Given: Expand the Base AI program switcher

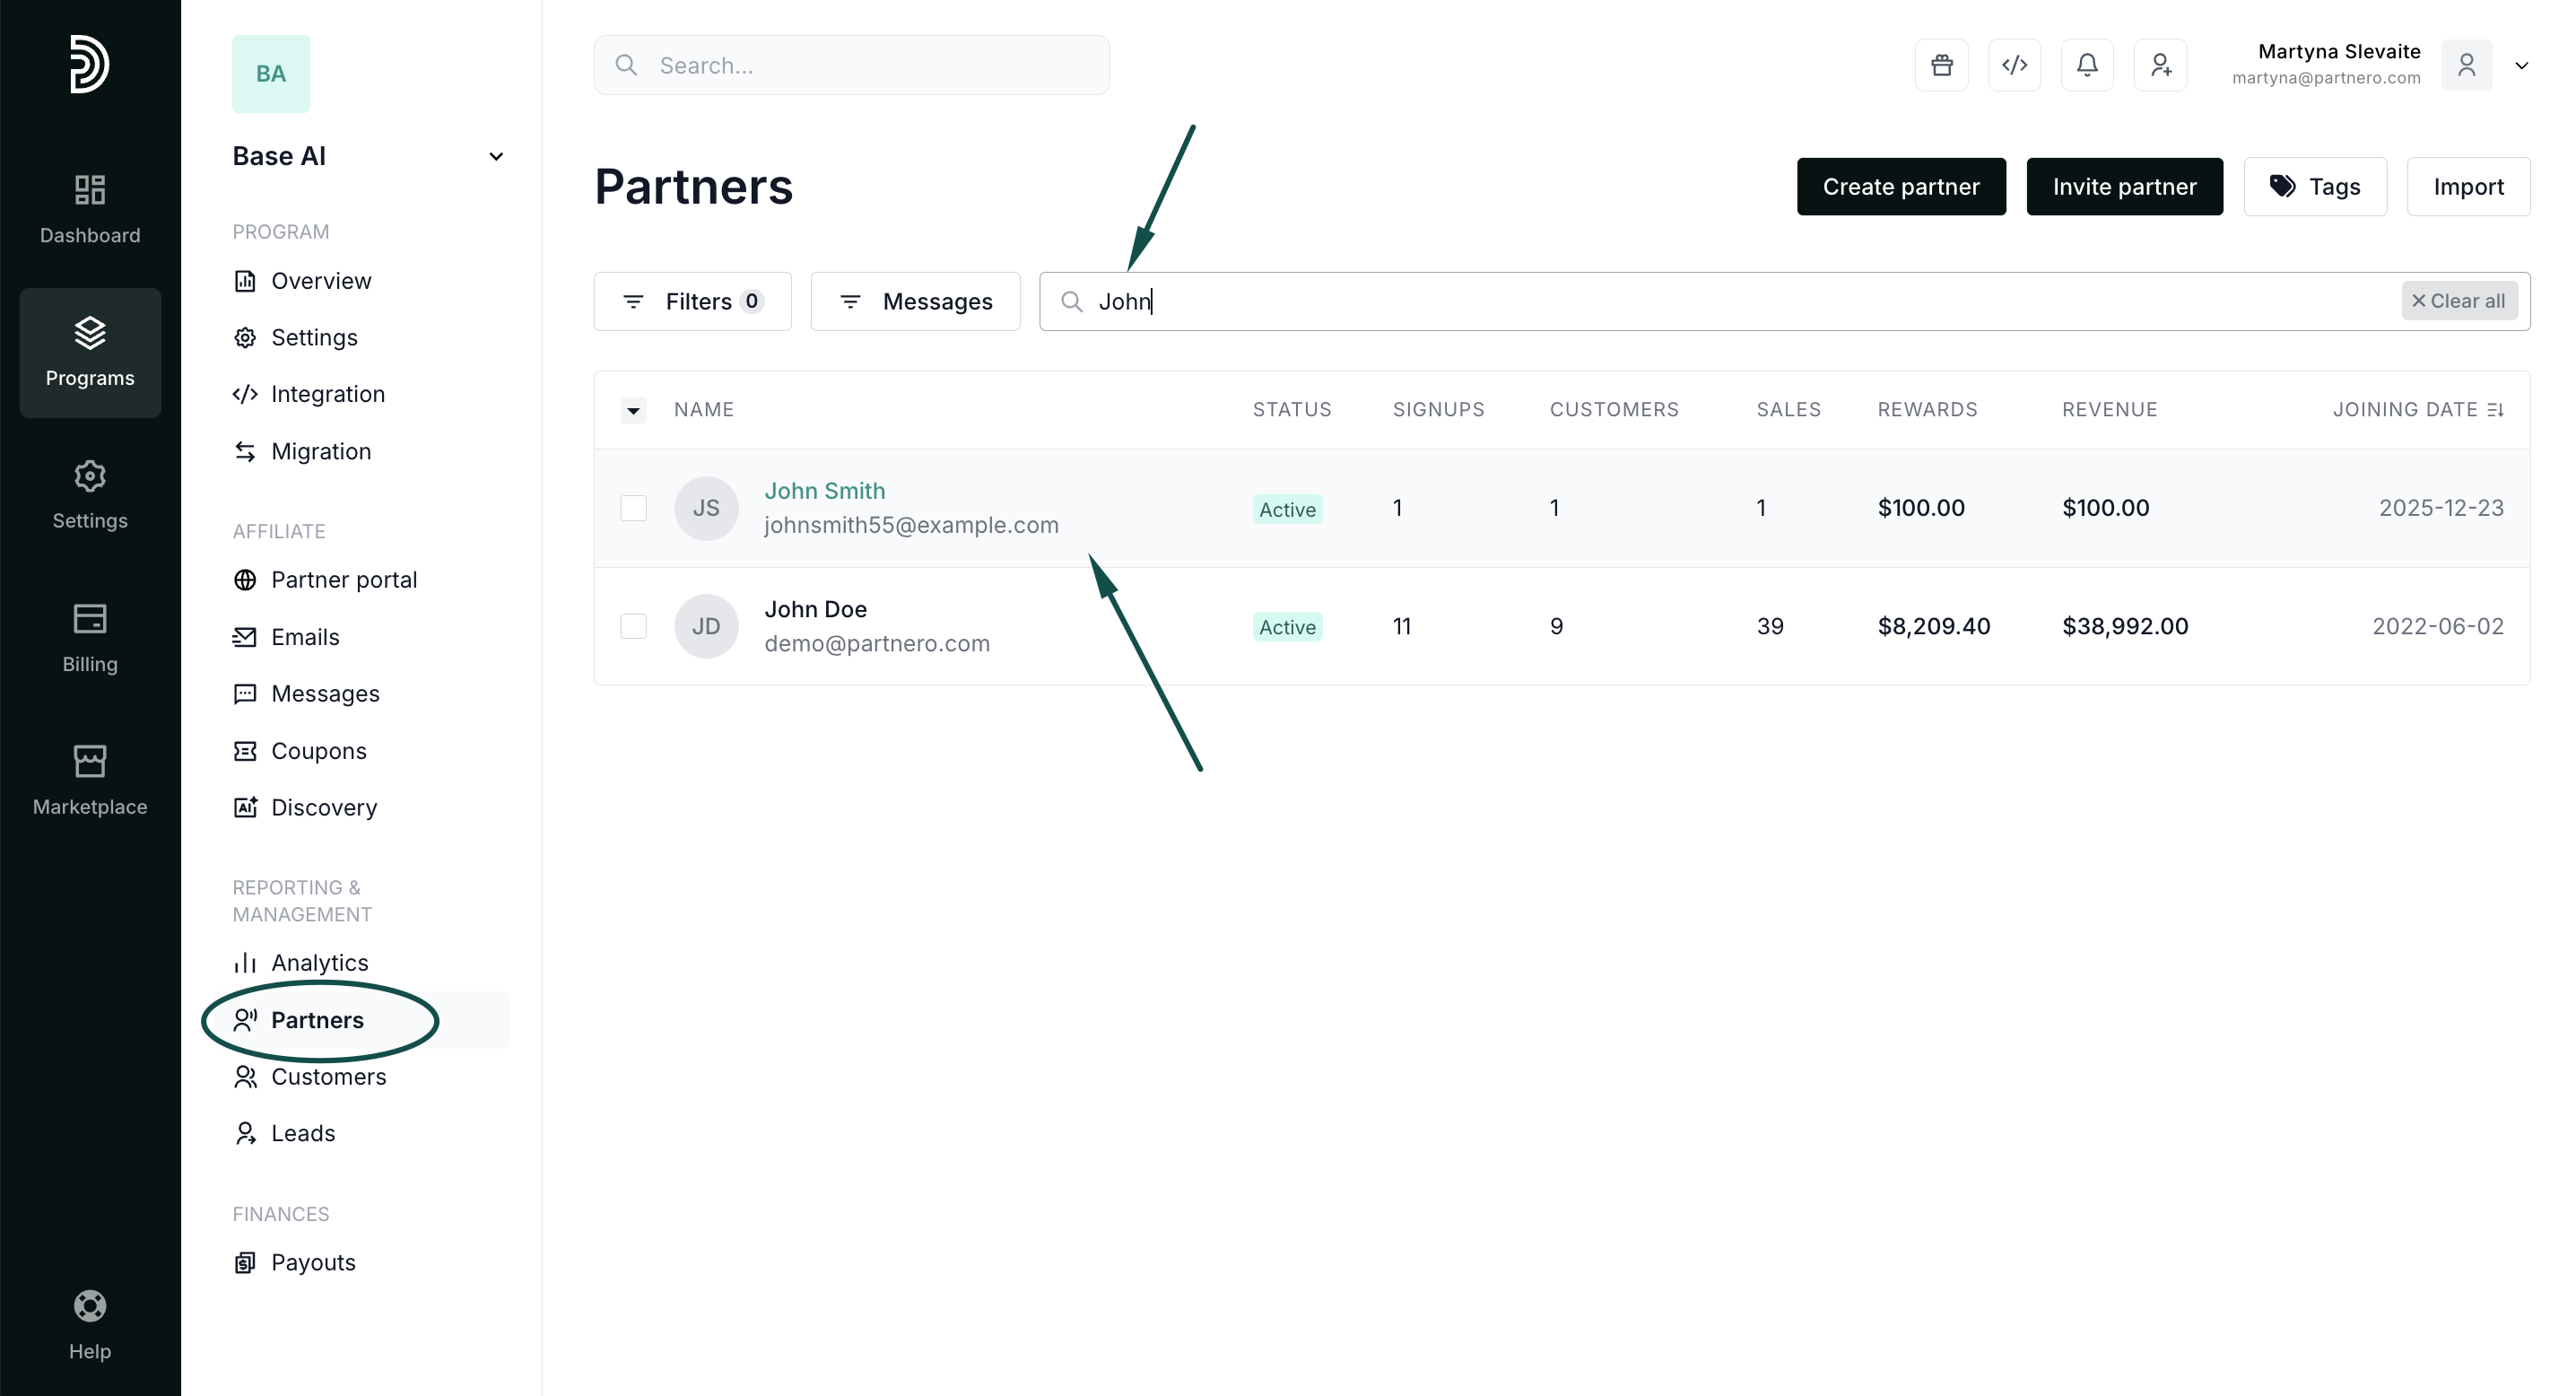Looking at the screenshot, I should click(495, 156).
